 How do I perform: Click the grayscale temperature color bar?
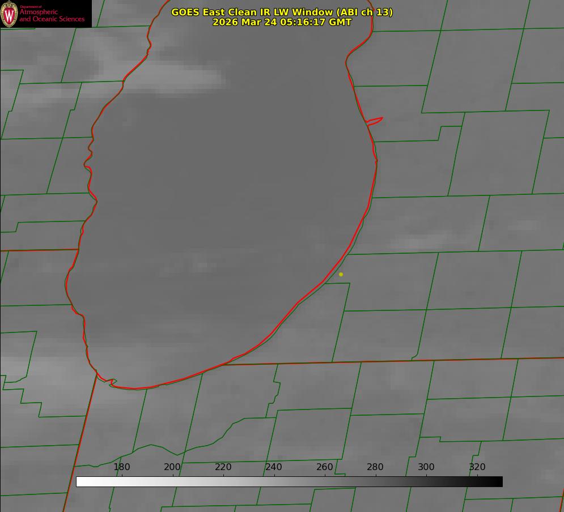[289, 481]
